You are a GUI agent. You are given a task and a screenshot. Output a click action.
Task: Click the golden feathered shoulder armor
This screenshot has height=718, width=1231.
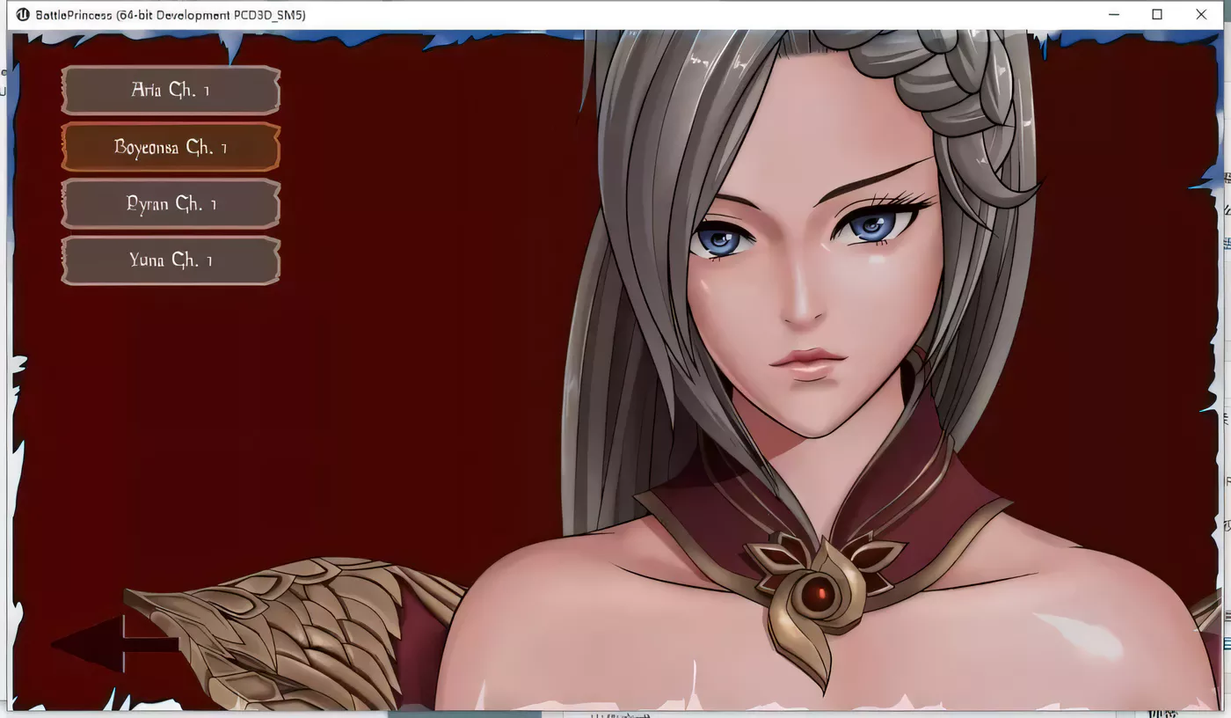coord(290,629)
